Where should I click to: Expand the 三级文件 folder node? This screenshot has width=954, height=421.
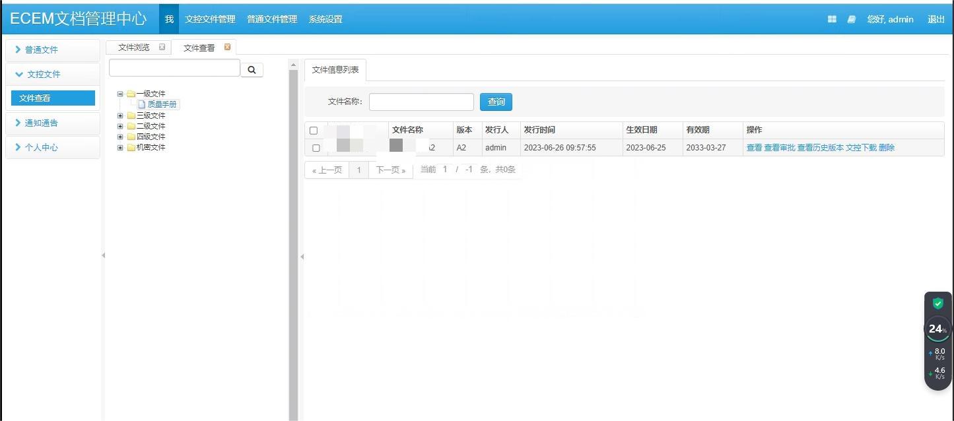point(120,115)
